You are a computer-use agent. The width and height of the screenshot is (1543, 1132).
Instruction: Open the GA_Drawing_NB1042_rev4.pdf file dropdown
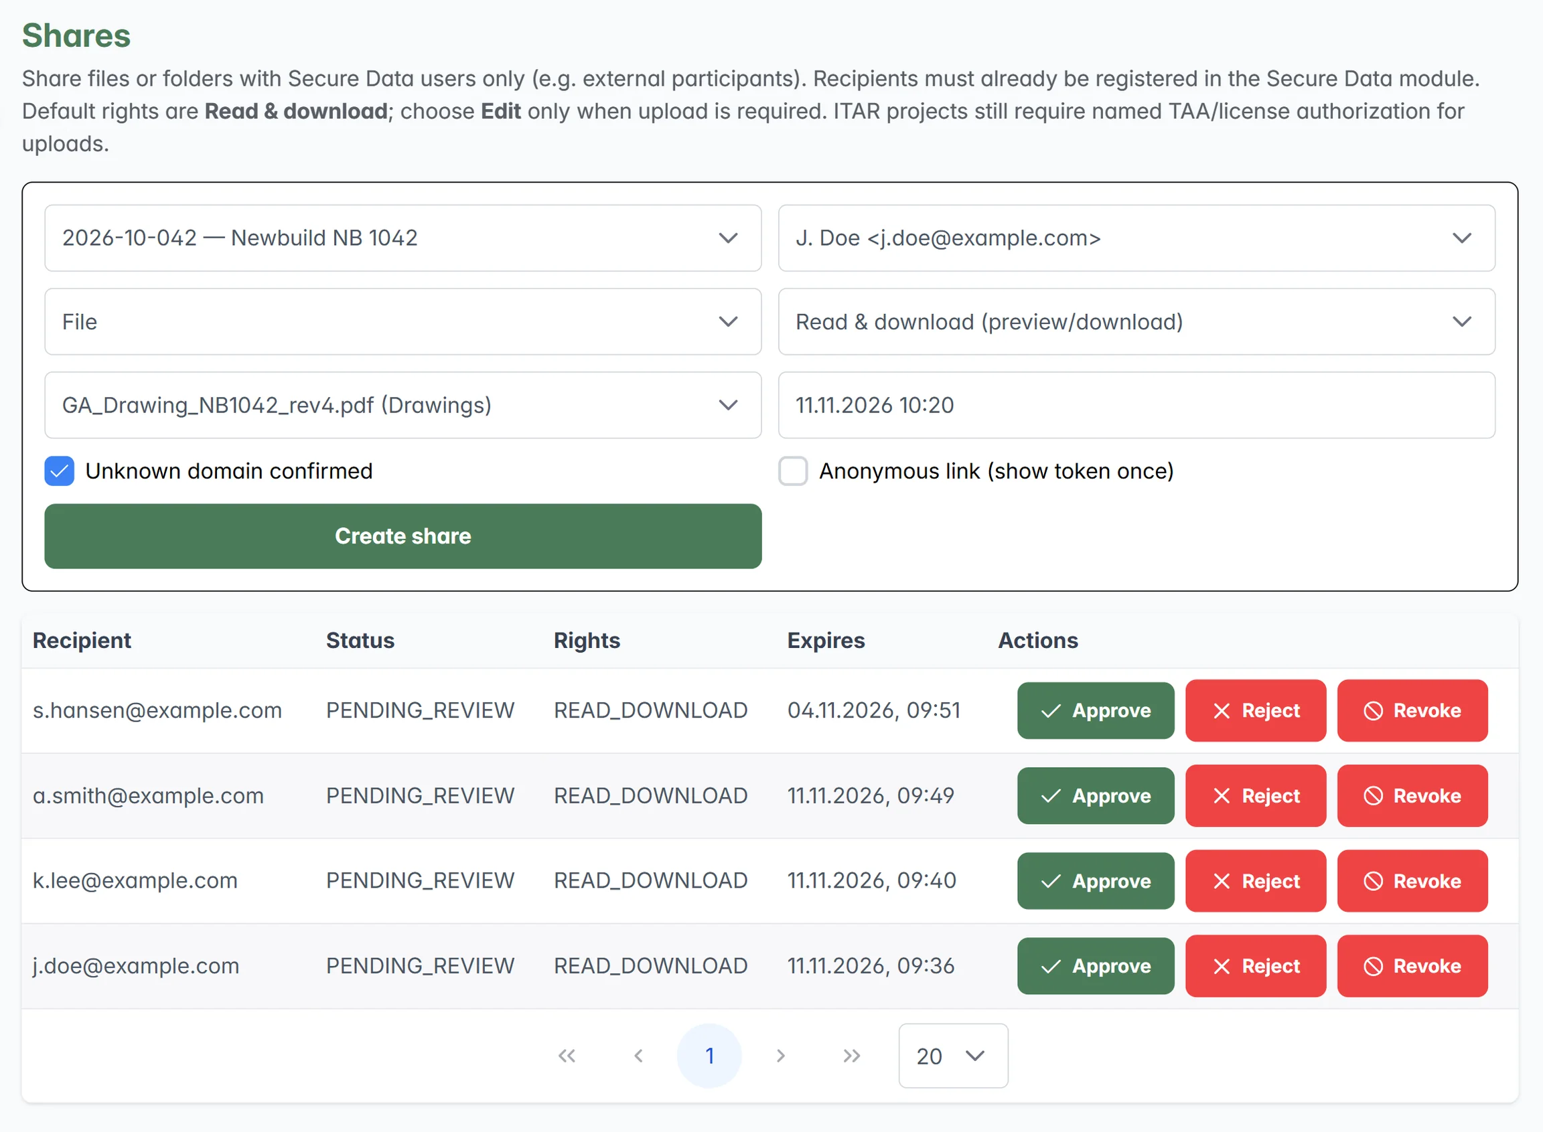[x=402, y=405]
